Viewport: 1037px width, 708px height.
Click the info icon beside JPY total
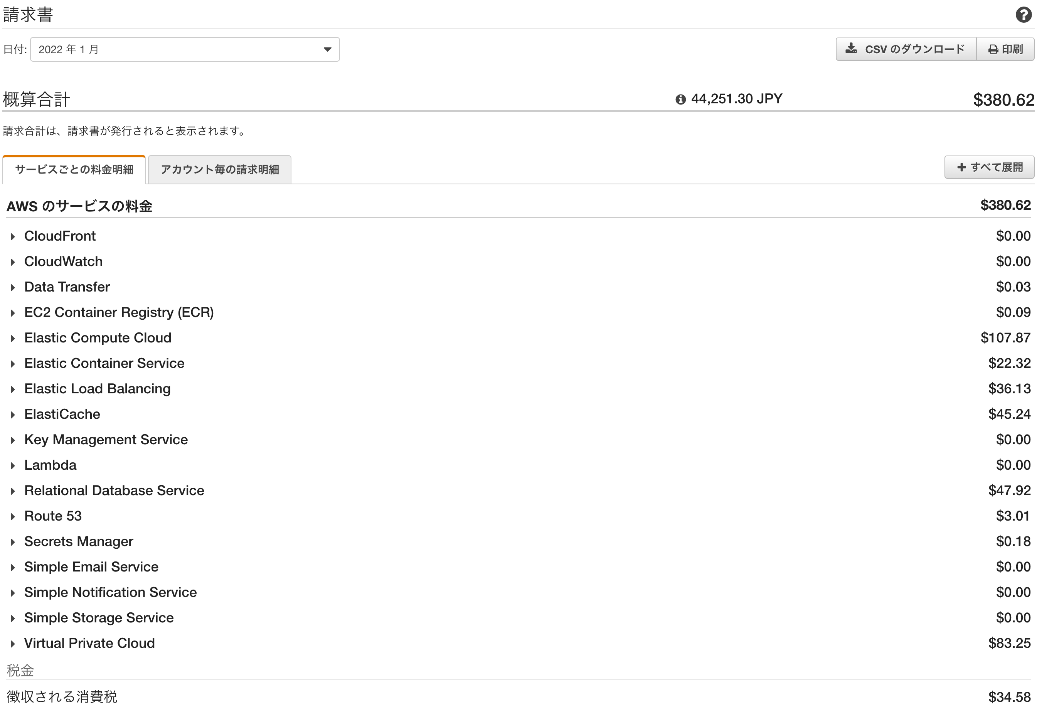(680, 99)
